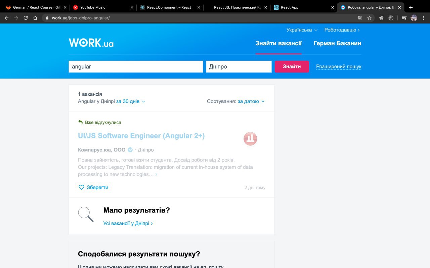Switch to the React App tab
Image resolution: width=430 pixels, height=268 pixels.
(x=303, y=7)
